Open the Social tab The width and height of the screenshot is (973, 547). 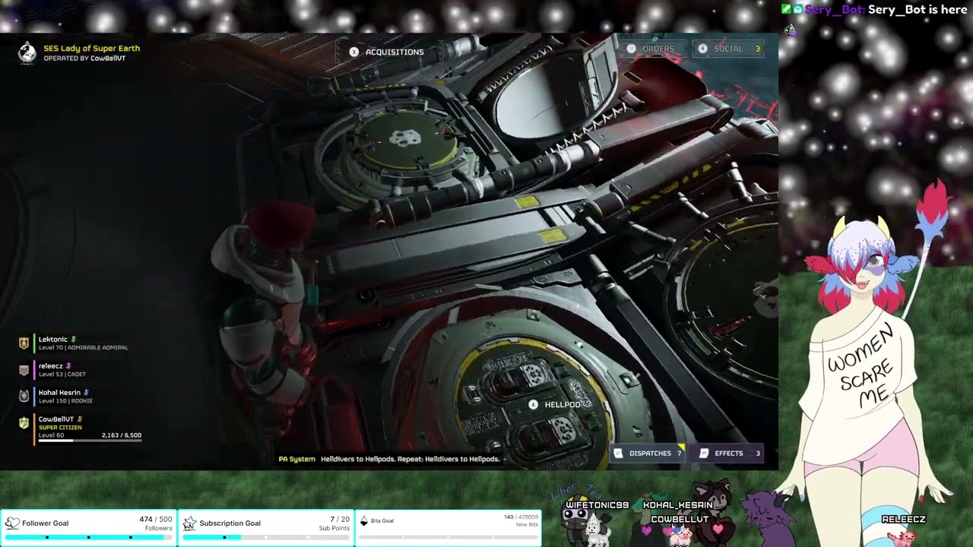coord(728,49)
